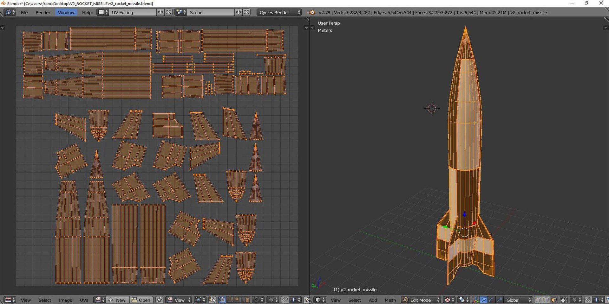
Task: Open the UV editor type selector
Action: [x=10, y=300]
